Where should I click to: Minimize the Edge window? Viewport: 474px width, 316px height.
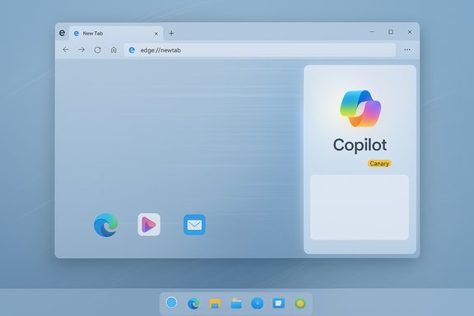pyautogui.click(x=372, y=32)
